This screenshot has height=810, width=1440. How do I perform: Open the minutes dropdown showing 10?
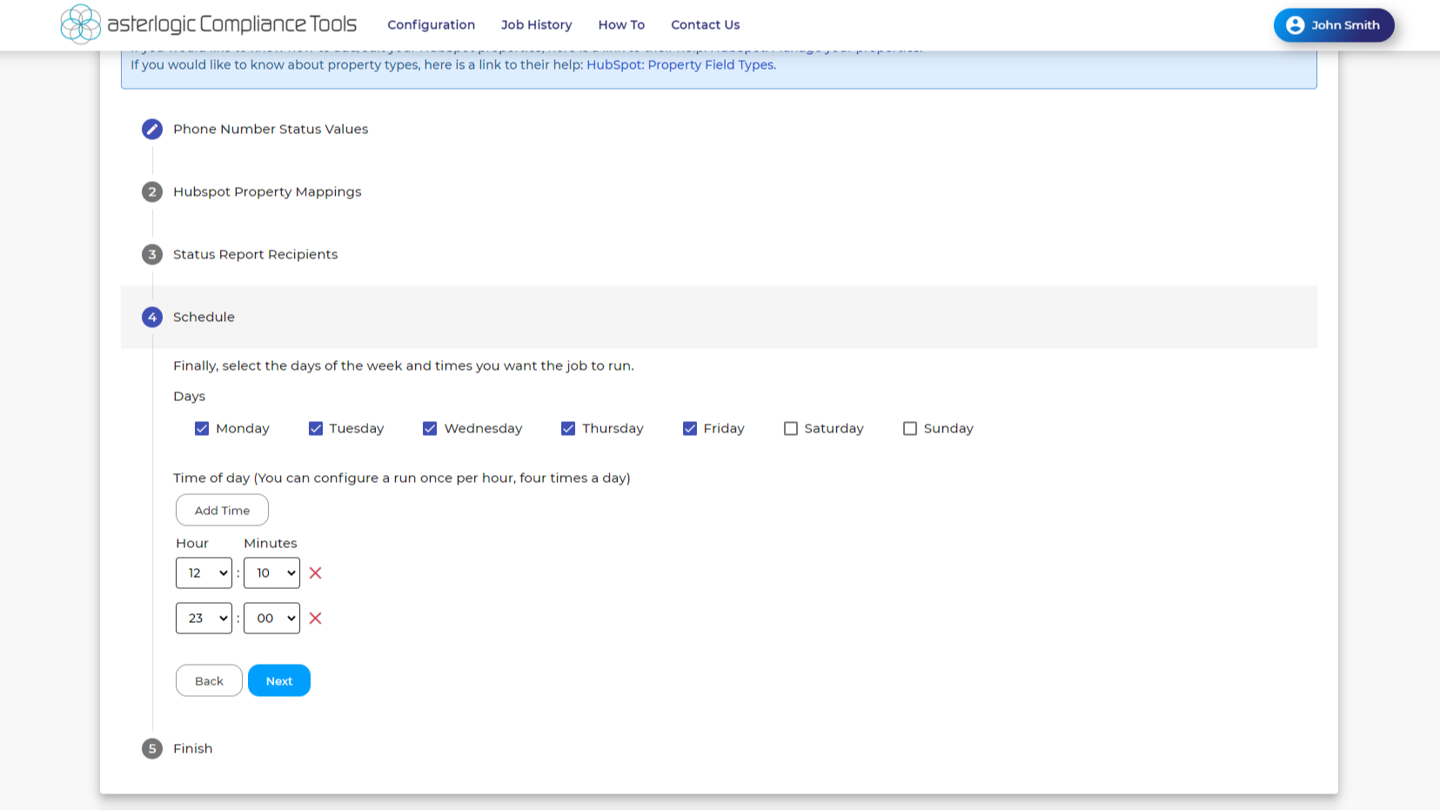[271, 573]
